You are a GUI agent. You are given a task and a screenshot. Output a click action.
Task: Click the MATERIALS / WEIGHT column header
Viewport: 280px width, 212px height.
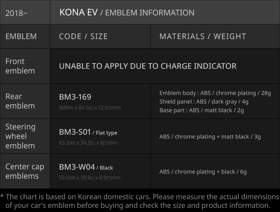pos(203,36)
